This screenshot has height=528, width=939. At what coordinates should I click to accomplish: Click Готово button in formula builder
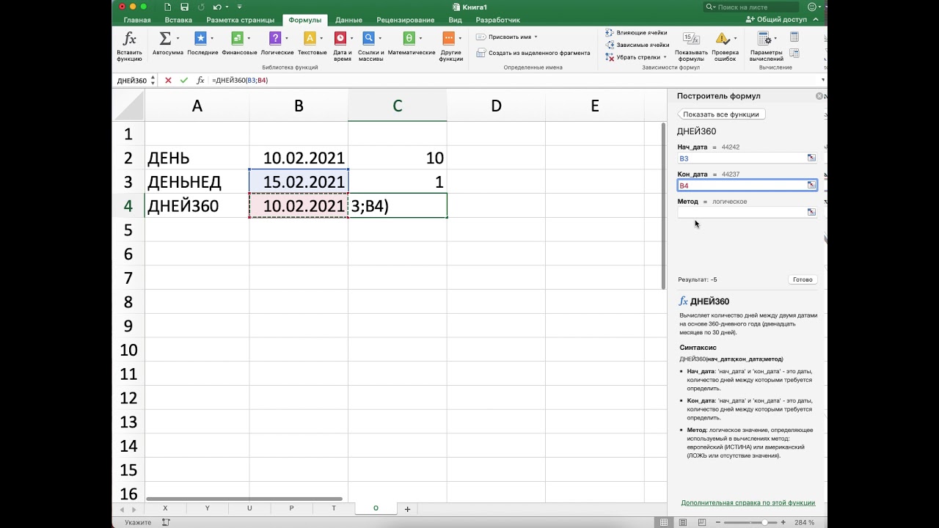pos(803,279)
